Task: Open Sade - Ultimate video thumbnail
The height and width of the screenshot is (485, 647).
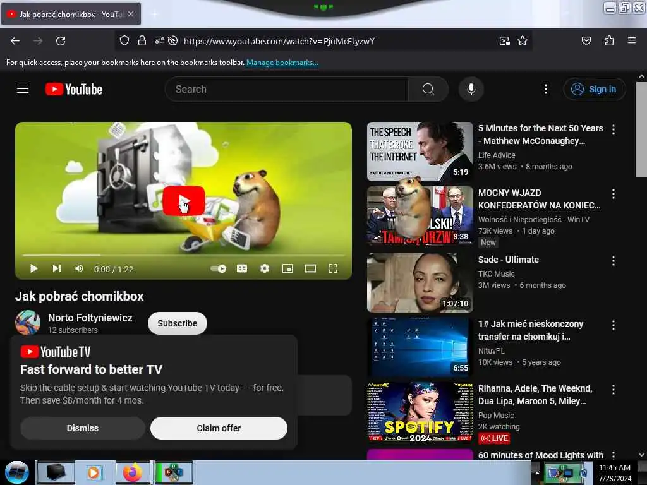Action: point(420,283)
